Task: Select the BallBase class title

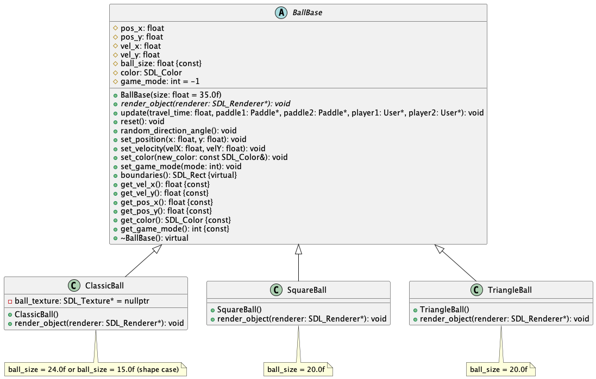Action: pos(307,12)
